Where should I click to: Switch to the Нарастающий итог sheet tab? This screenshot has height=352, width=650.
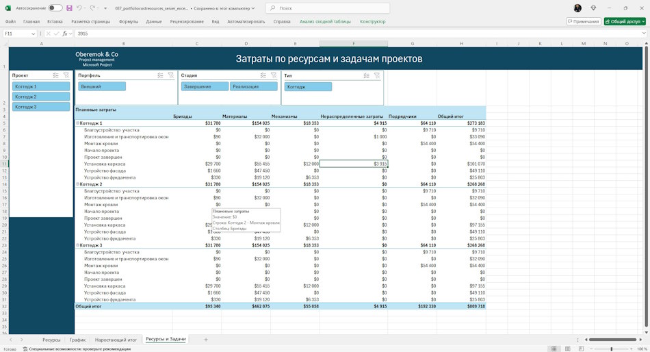[116, 340]
